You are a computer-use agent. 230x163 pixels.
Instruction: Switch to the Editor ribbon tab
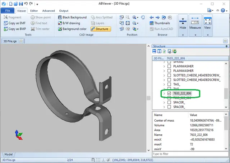coord(34,11)
